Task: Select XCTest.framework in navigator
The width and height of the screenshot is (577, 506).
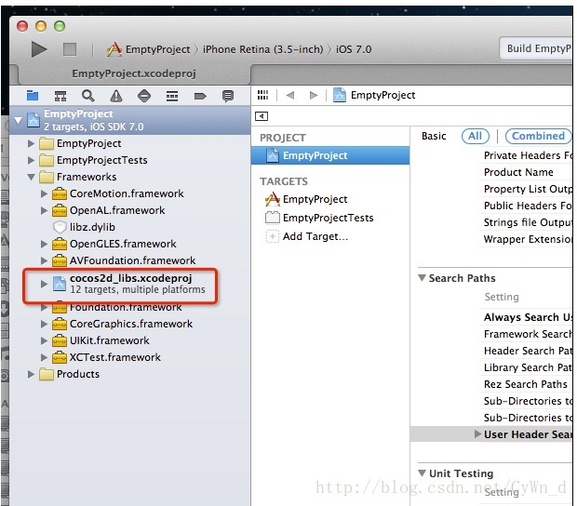Action: (x=115, y=357)
